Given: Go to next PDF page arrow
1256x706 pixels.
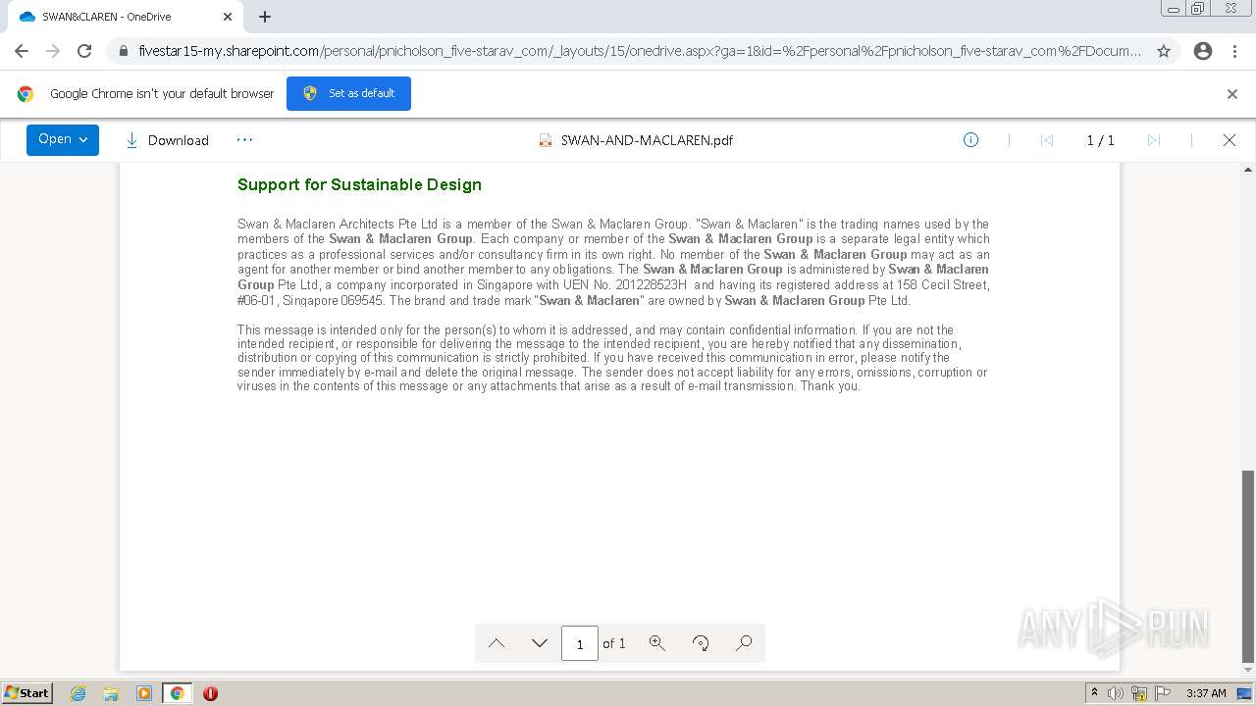Looking at the screenshot, I should (x=539, y=643).
